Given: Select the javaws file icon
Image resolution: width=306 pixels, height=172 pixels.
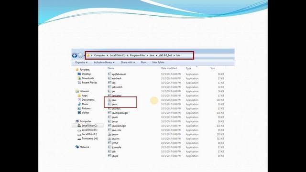Looking at the screenshot, I should (109, 139).
